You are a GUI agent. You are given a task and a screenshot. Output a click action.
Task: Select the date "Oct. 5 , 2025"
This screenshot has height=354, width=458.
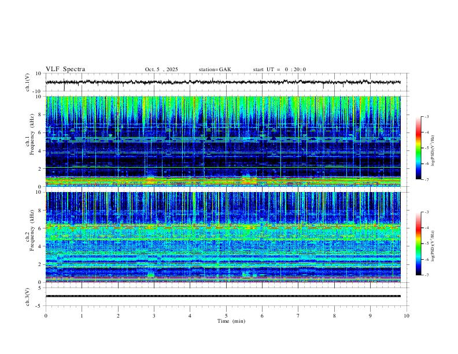pos(161,69)
